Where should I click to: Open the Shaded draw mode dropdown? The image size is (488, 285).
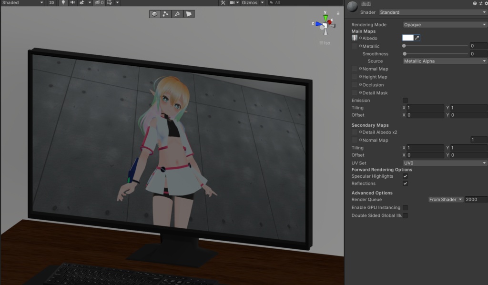22,2
